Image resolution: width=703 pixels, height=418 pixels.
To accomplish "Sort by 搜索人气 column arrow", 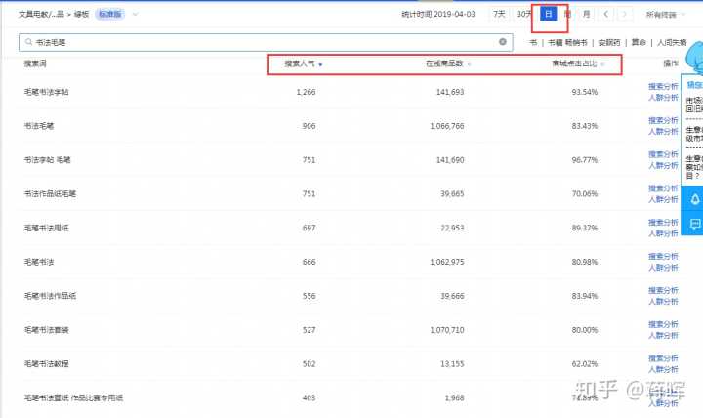I will coord(320,64).
